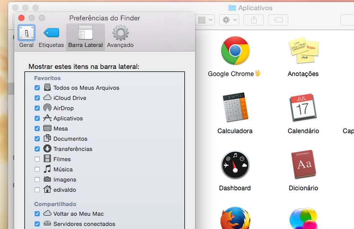This screenshot has height=229, width=354.
Task: Toggle the Mesa checkbox
Action: (x=37, y=129)
